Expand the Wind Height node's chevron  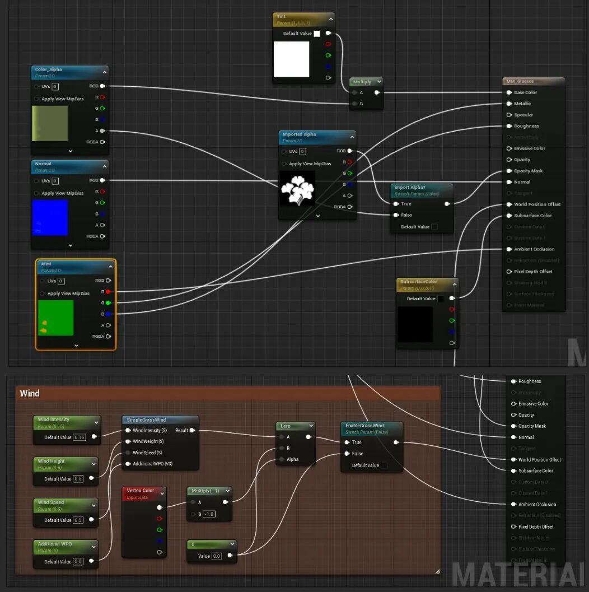(94, 464)
